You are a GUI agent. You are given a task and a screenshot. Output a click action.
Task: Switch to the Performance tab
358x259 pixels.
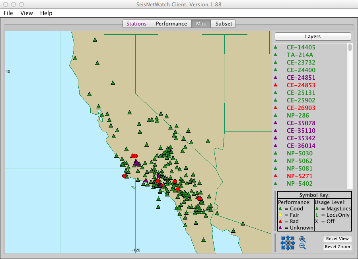(x=171, y=24)
